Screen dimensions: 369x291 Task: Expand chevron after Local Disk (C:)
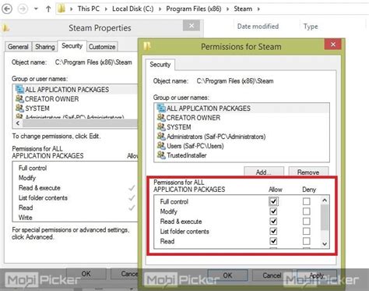click(x=160, y=9)
